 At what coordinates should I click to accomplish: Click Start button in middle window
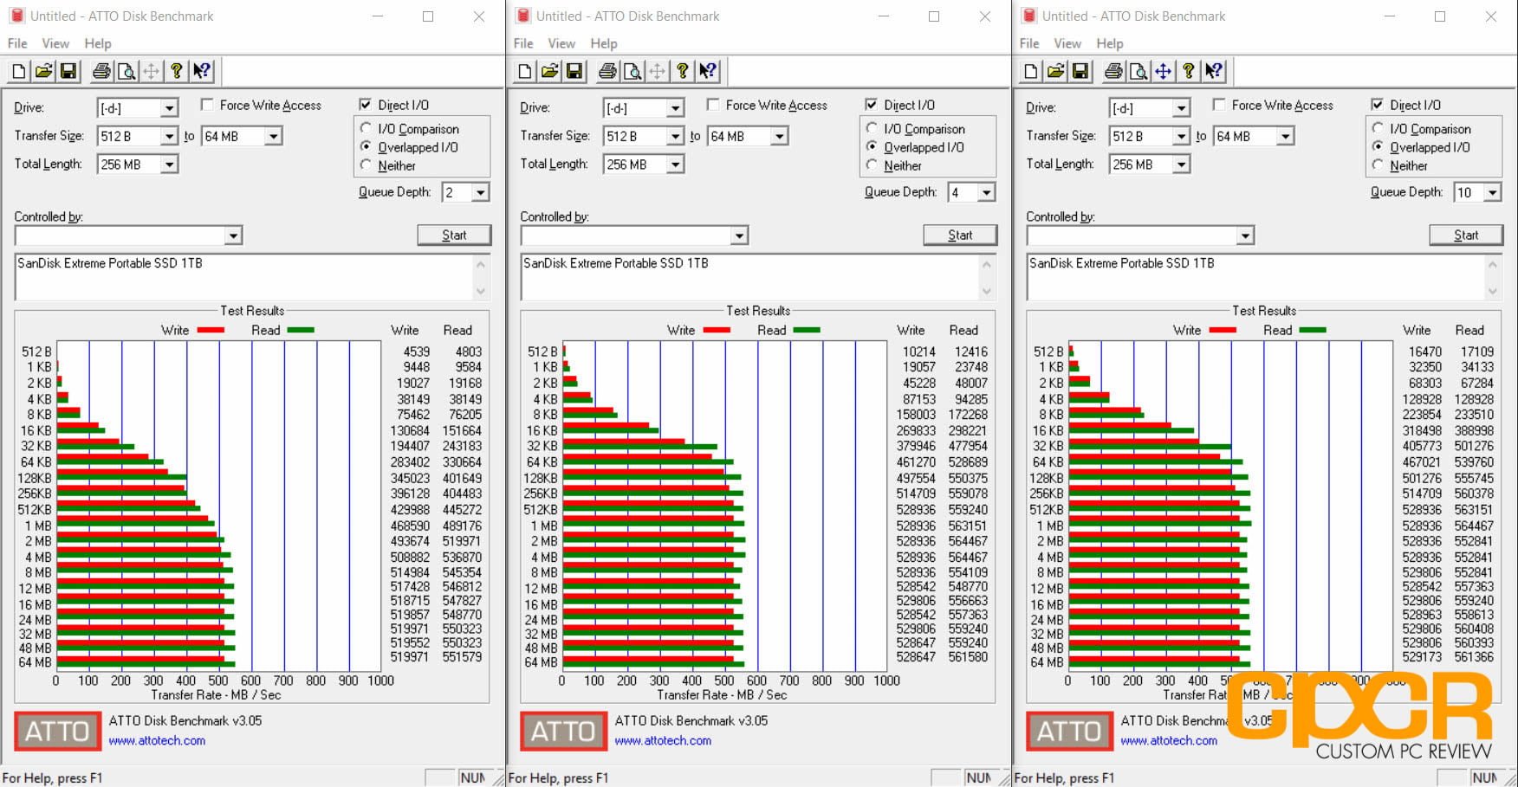(x=960, y=235)
